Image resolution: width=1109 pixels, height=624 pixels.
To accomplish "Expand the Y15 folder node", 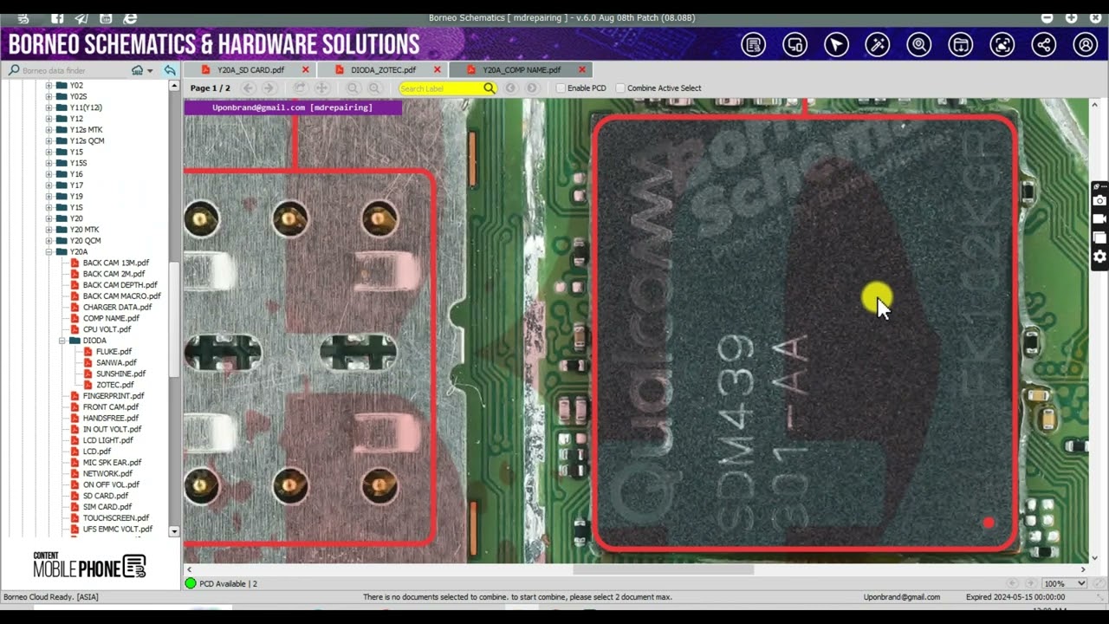I will (49, 153).
